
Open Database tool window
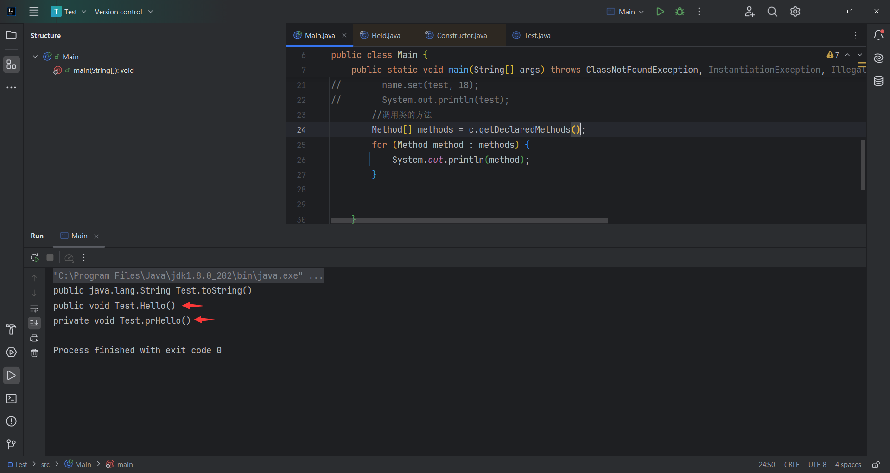pos(878,81)
